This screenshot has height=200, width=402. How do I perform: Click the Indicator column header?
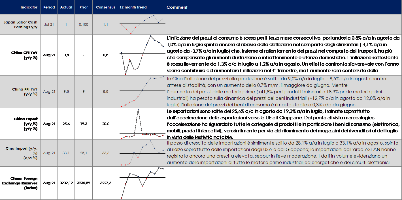pos(29,7)
